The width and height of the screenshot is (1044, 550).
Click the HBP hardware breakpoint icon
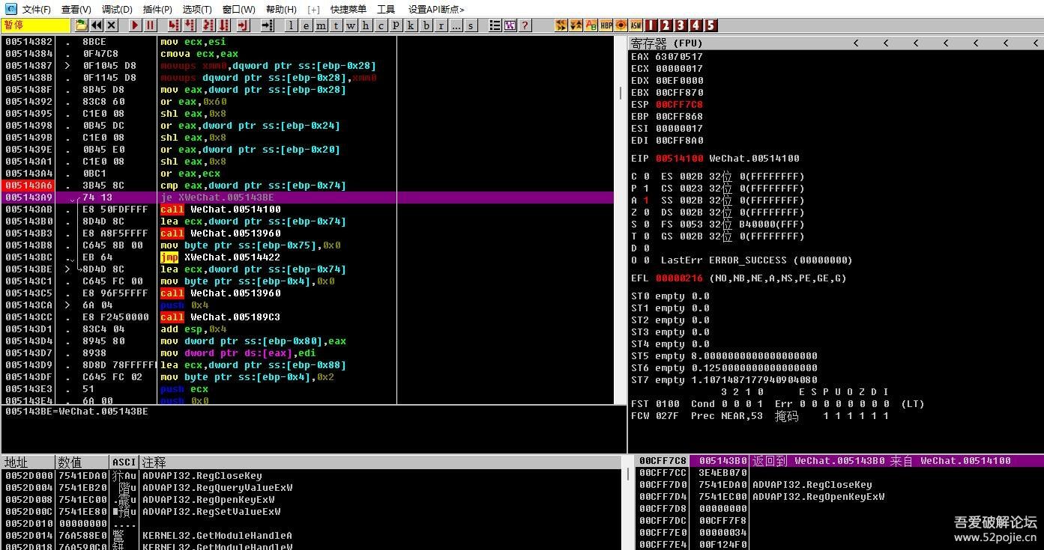[606, 25]
